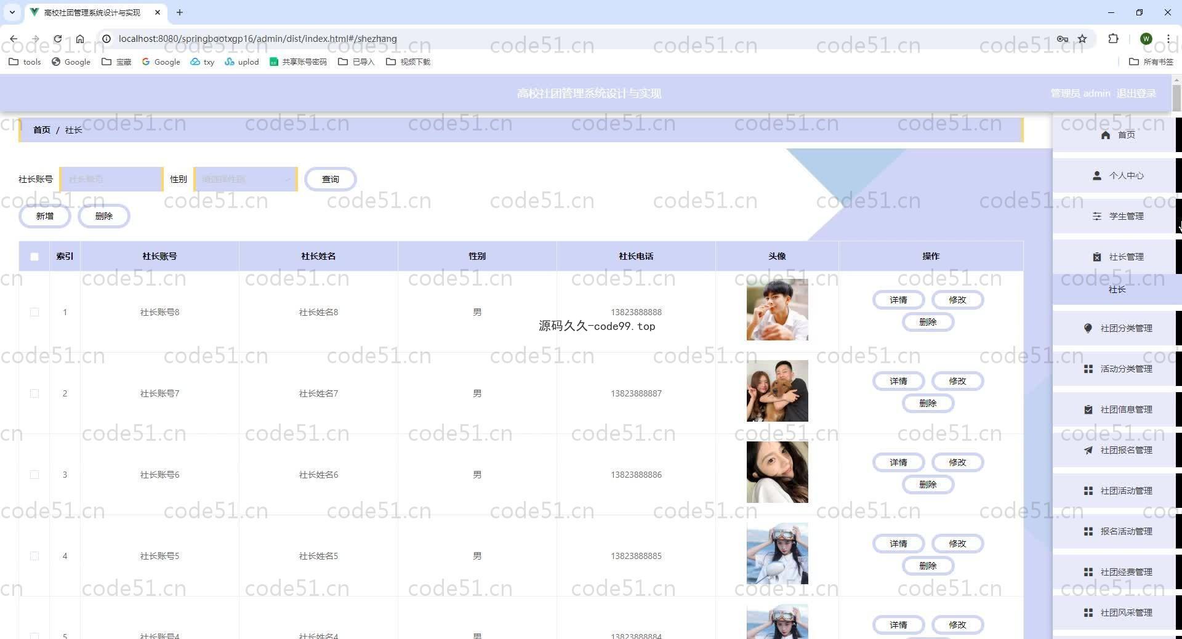This screenshot has height=639, width=1182.
Task: Click the 查询 search button
Action: click(331, 179)
